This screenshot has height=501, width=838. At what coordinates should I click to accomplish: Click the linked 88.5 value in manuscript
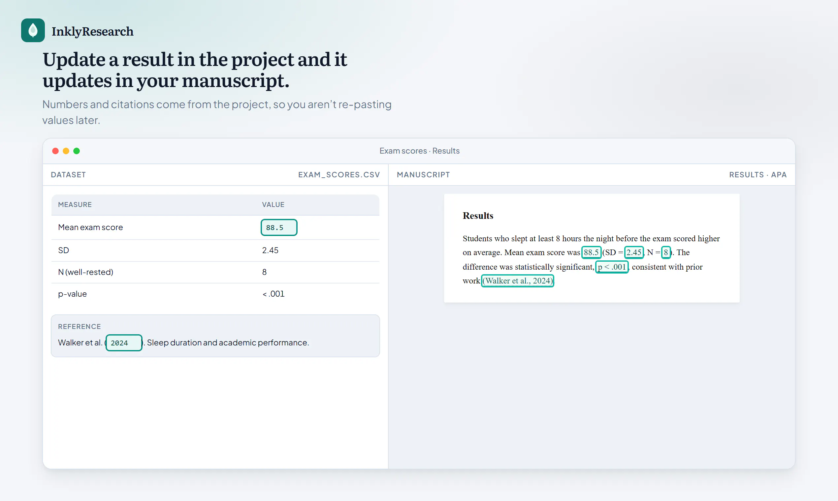click(591, 252)
